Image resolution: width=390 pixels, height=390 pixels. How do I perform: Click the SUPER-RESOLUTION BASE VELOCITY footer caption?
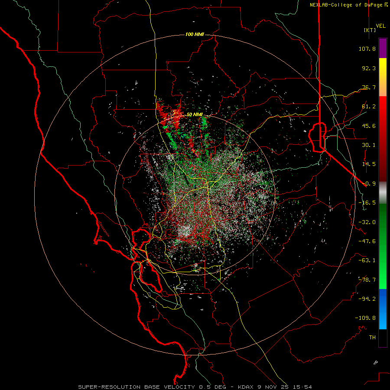pyautogui.click(x=195, y=387)
